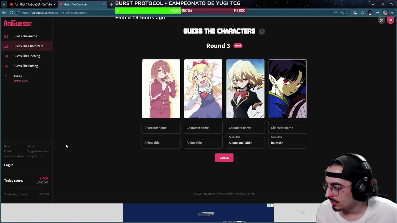Mute the YouTube tab audio speaker icon

point(16,4)
